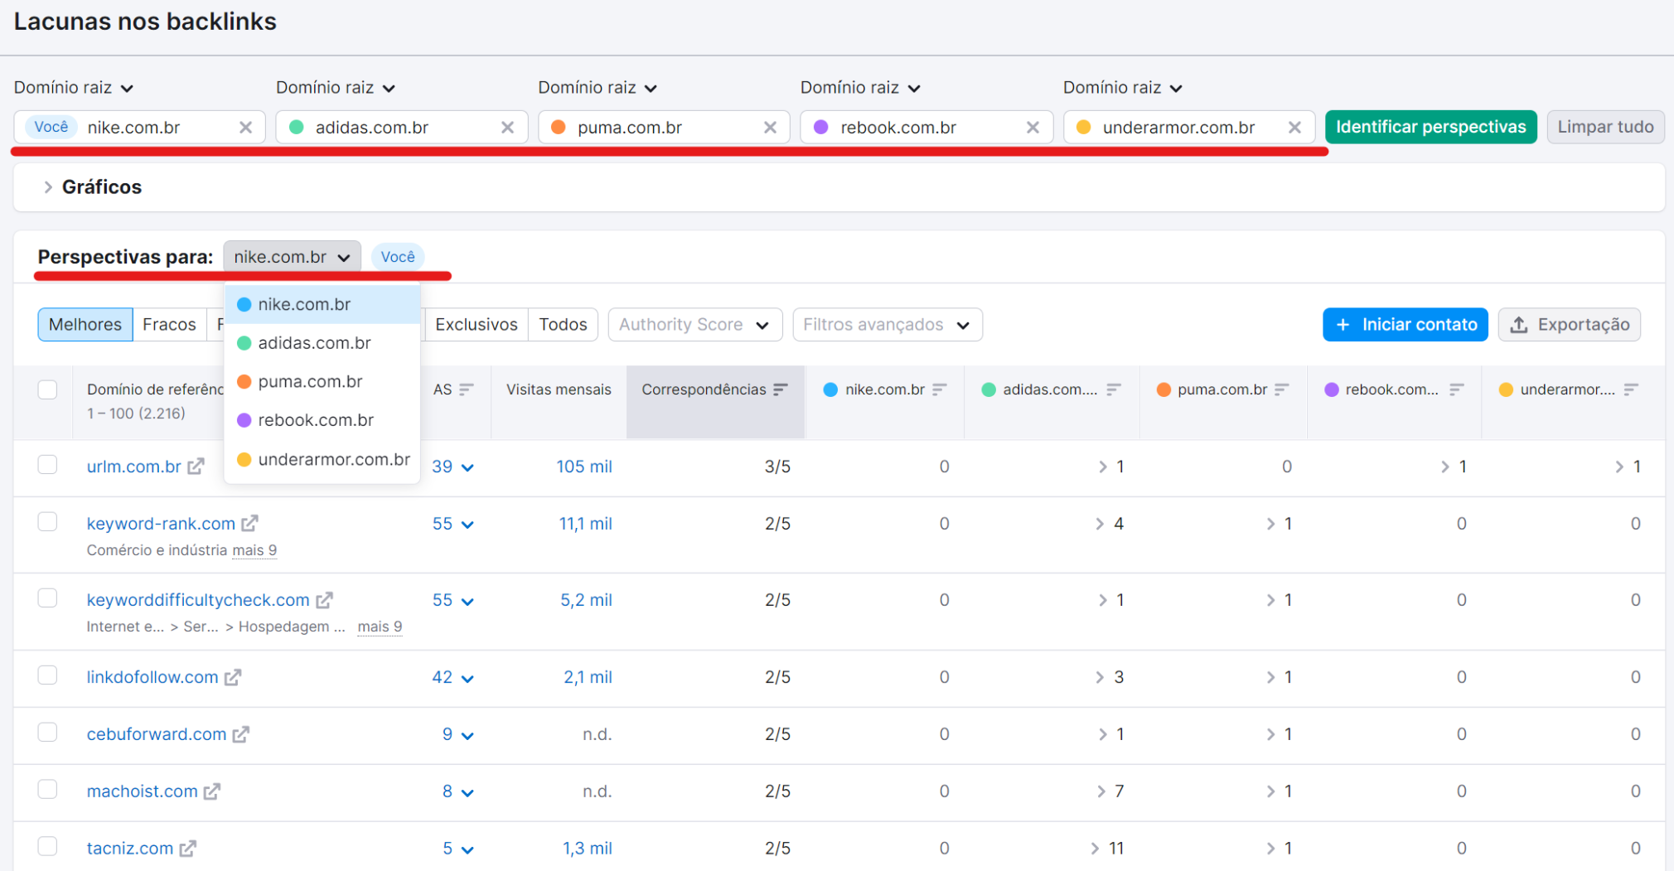Expand underarmor backlinks arrow for urlm.com.br
Image resolution: width=1674 pixels, height=871 pixels.
1619,467
